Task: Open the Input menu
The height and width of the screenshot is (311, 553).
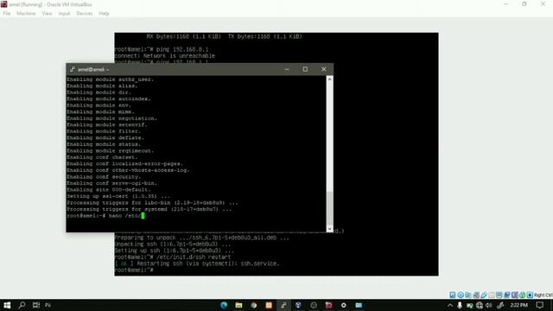Action: 64,14
